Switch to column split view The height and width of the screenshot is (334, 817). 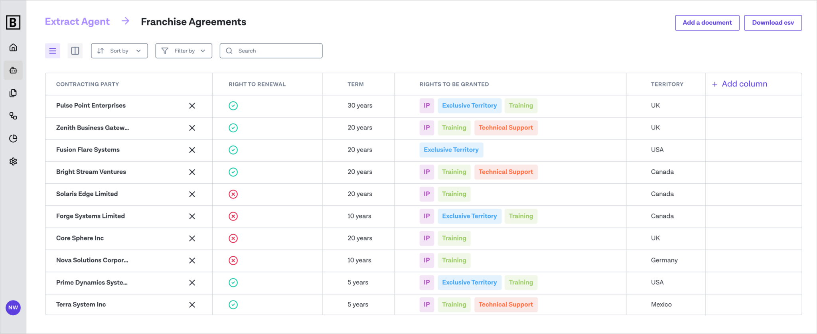click(x=75, y=51)
